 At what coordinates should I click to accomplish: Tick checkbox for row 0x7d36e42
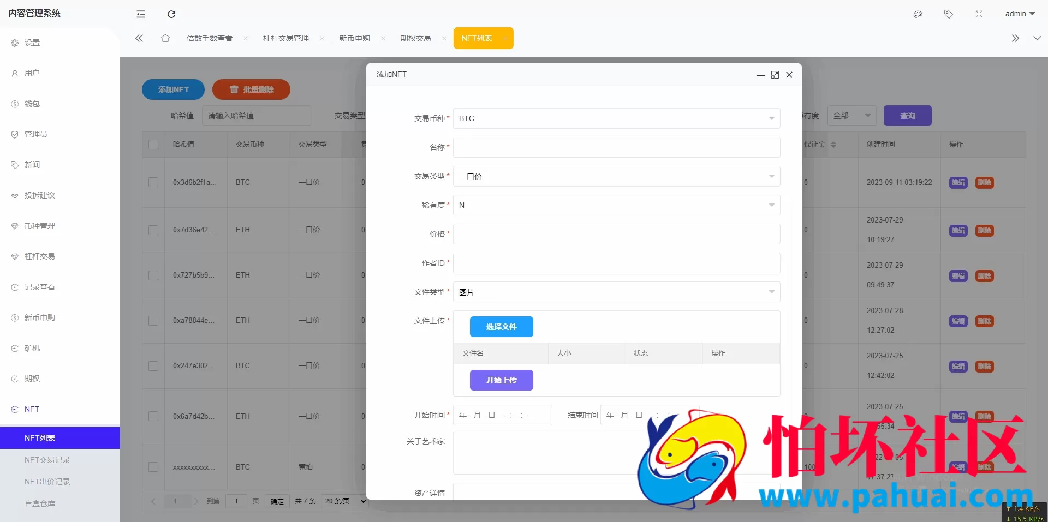153,230
